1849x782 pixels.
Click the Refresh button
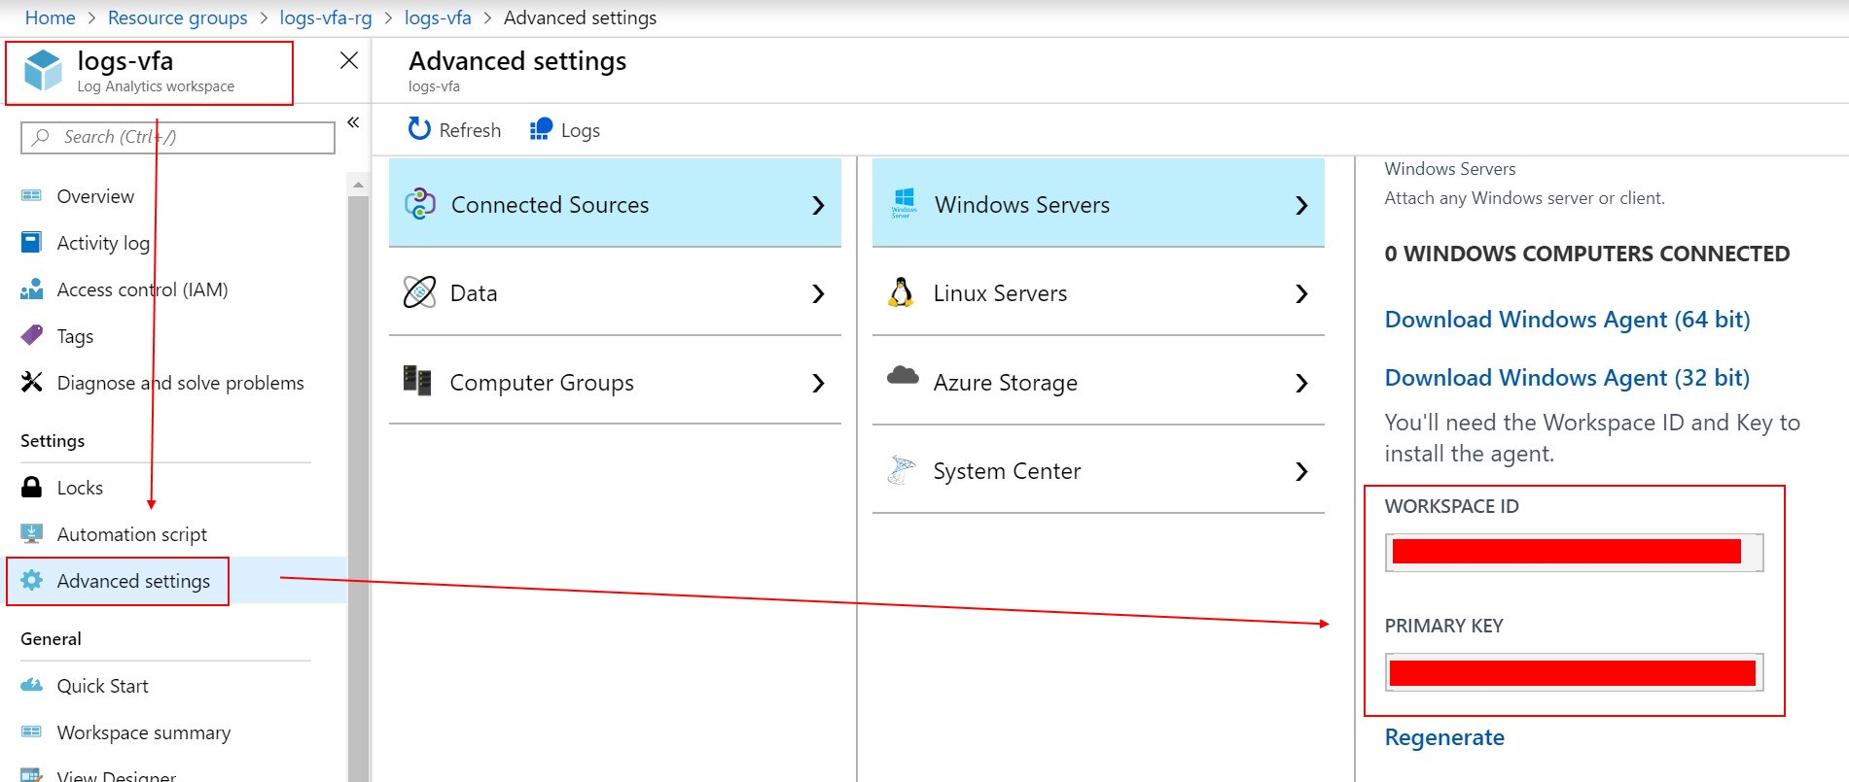click(454, 130)
